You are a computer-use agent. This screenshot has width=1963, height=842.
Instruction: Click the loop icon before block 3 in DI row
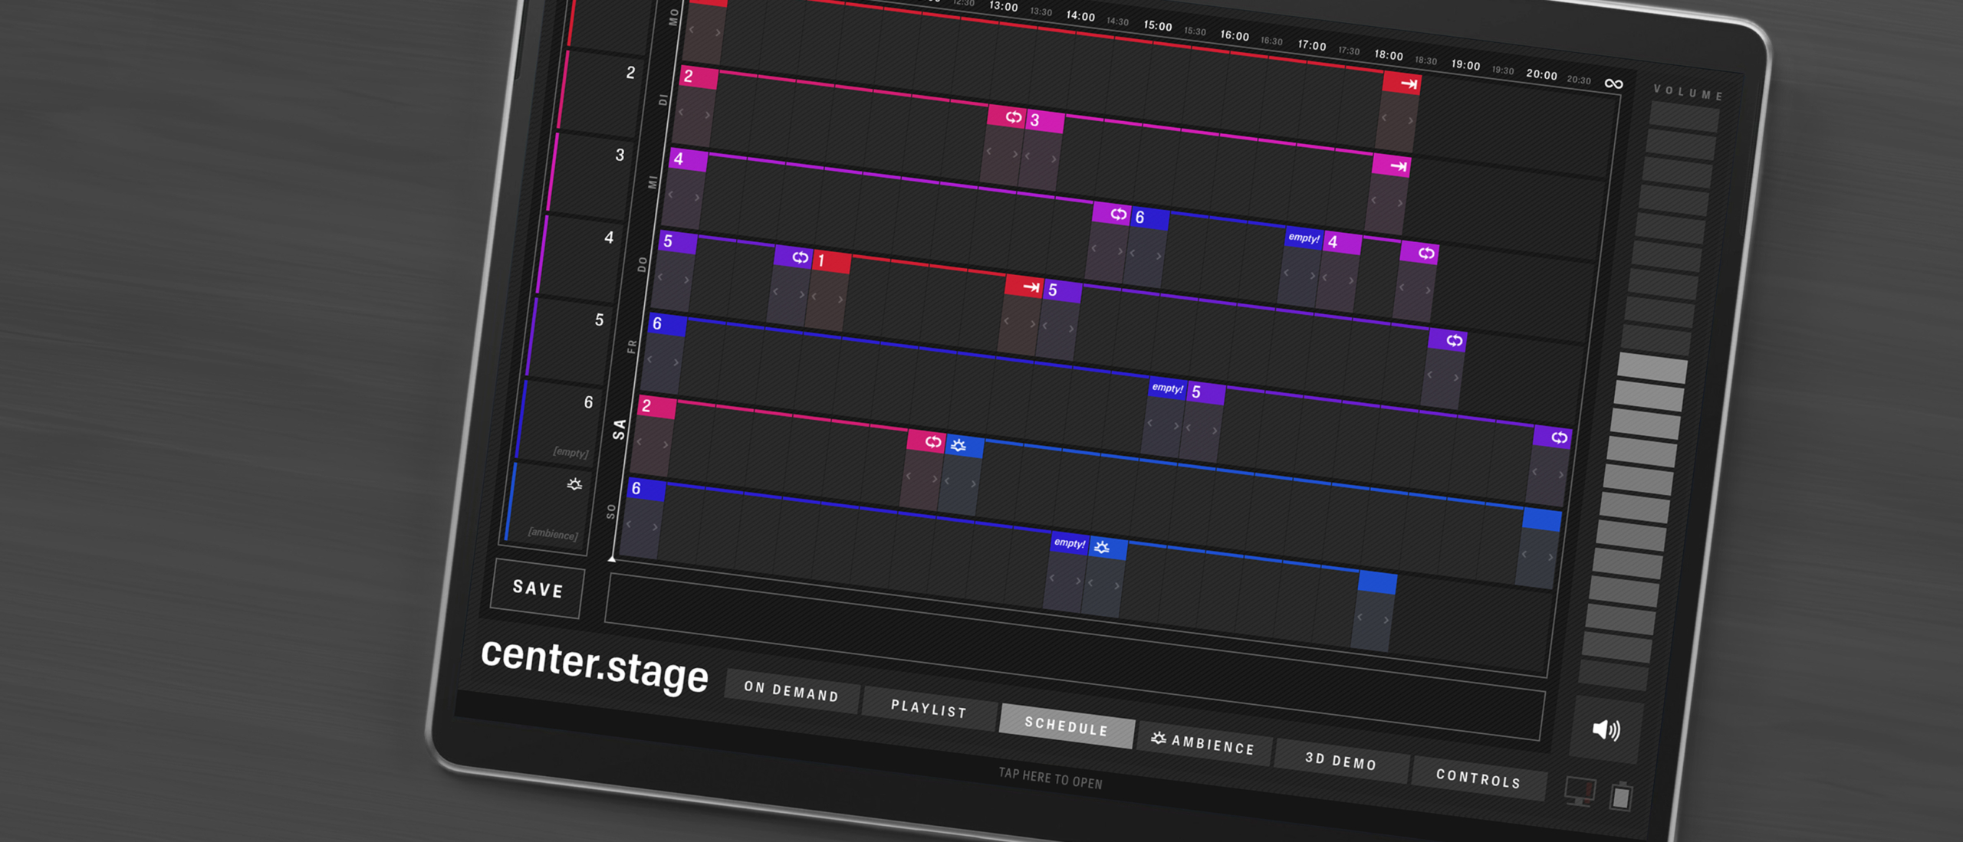[1007, 116]
